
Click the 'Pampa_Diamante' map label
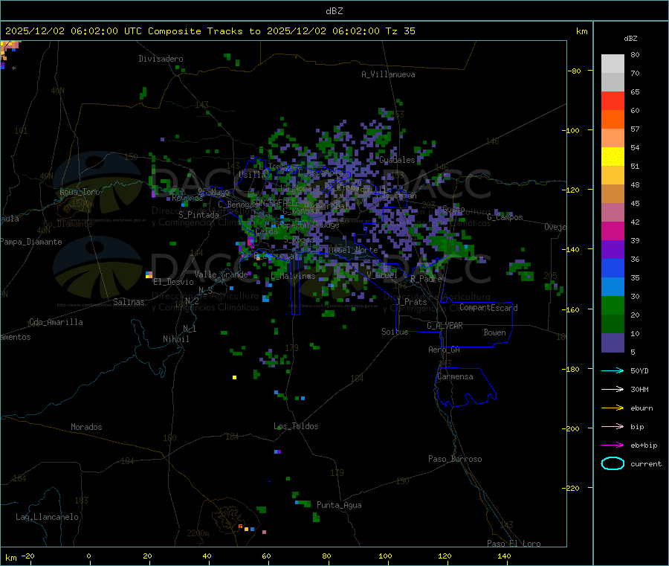[x=30, y=242]
